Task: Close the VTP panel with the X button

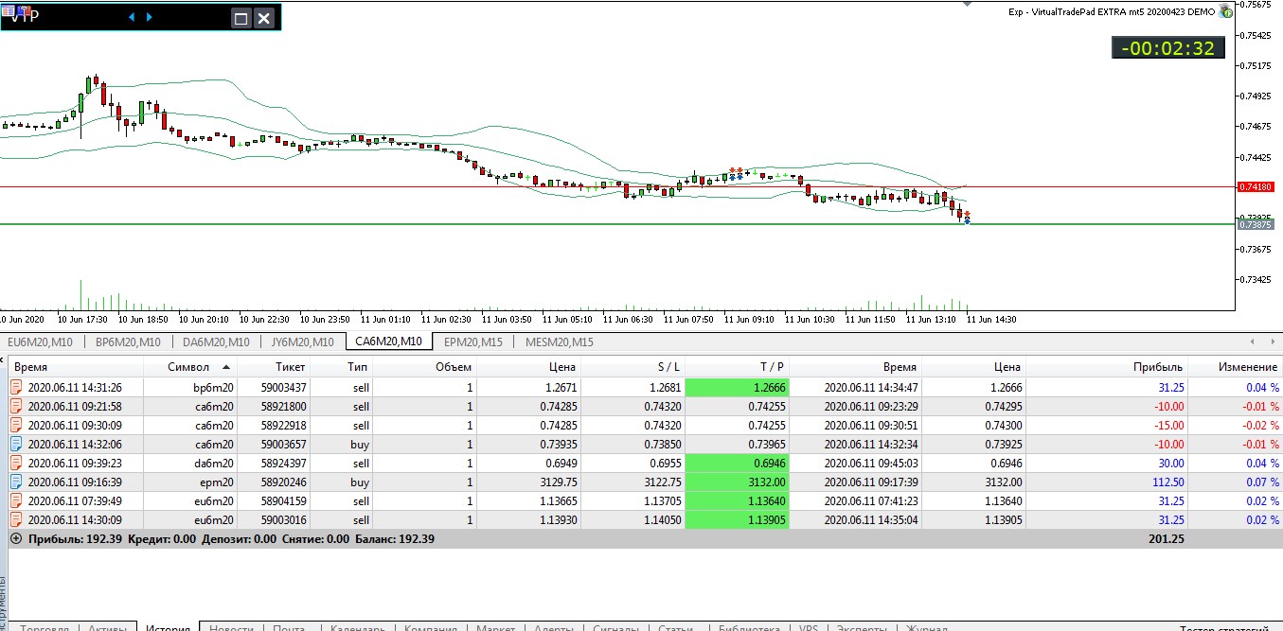Action: [264, 18]
